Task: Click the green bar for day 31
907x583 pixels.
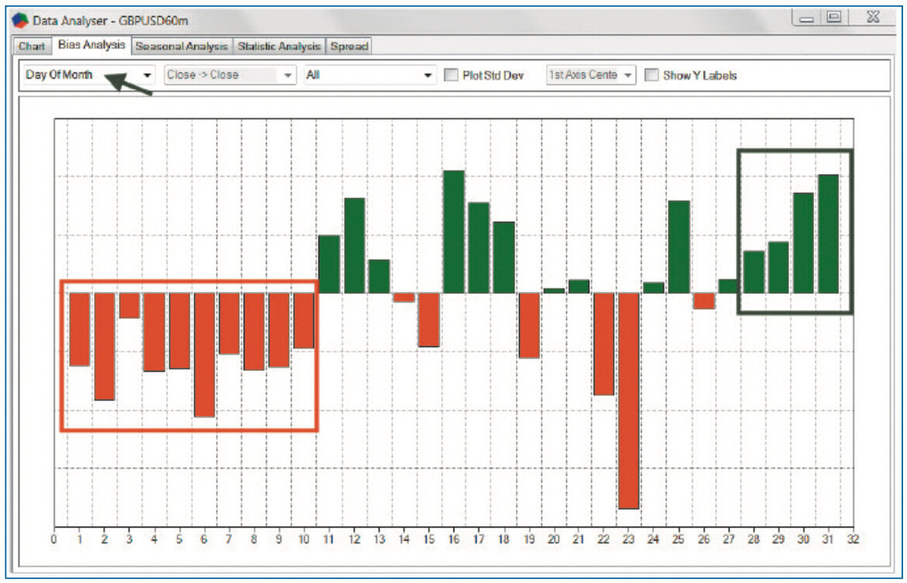Action: point(828,234)
